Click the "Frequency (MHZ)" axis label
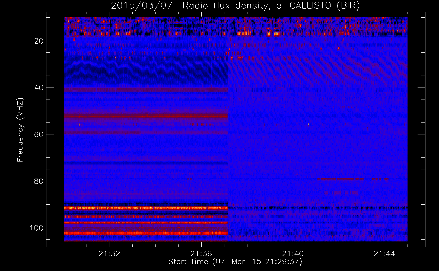 coord(20,130)
